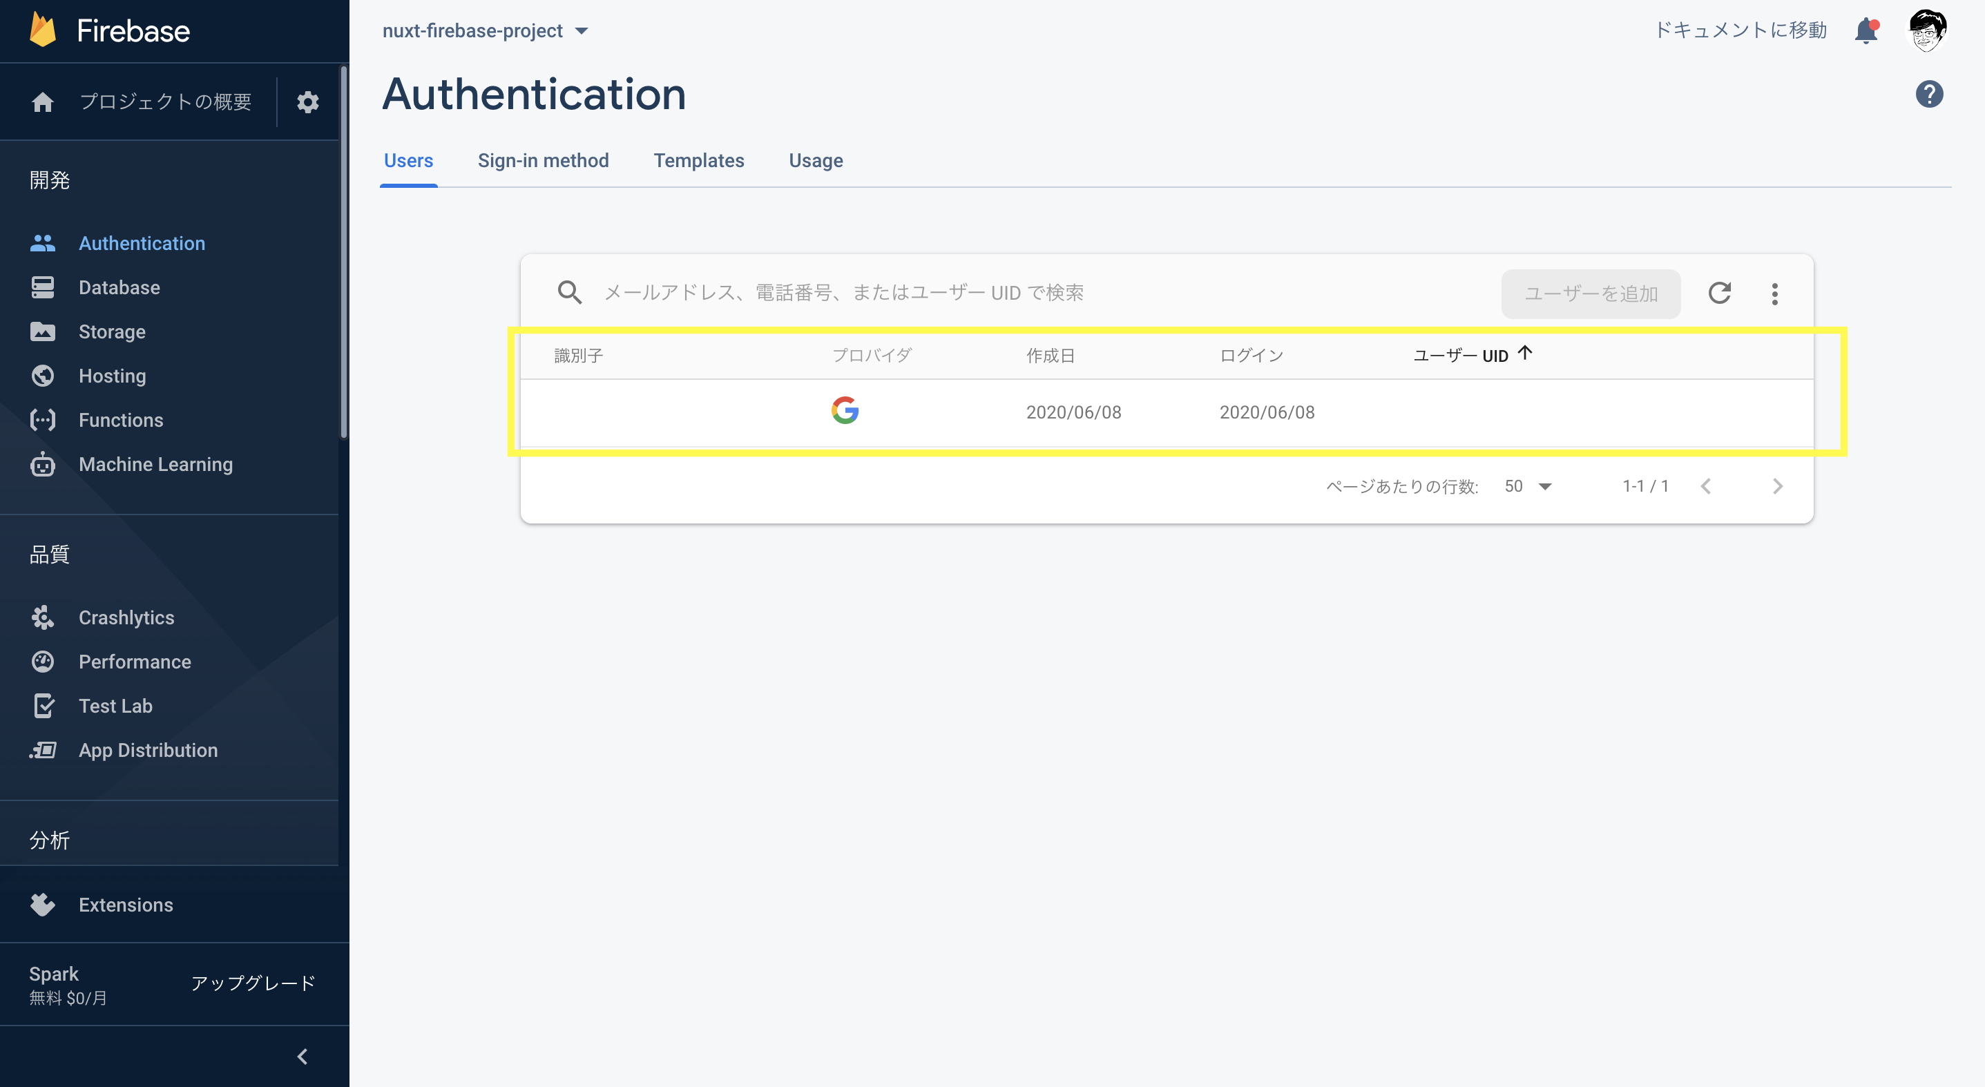Click the sidebar scrollbar
The width and height of the screenshot is (1985, 1087).
(344, 253)
